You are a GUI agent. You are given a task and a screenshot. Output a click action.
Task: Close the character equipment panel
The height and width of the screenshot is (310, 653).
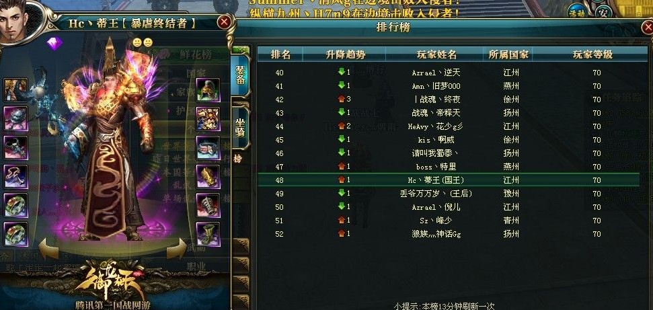pyautogui.click(x=225, y=22)
